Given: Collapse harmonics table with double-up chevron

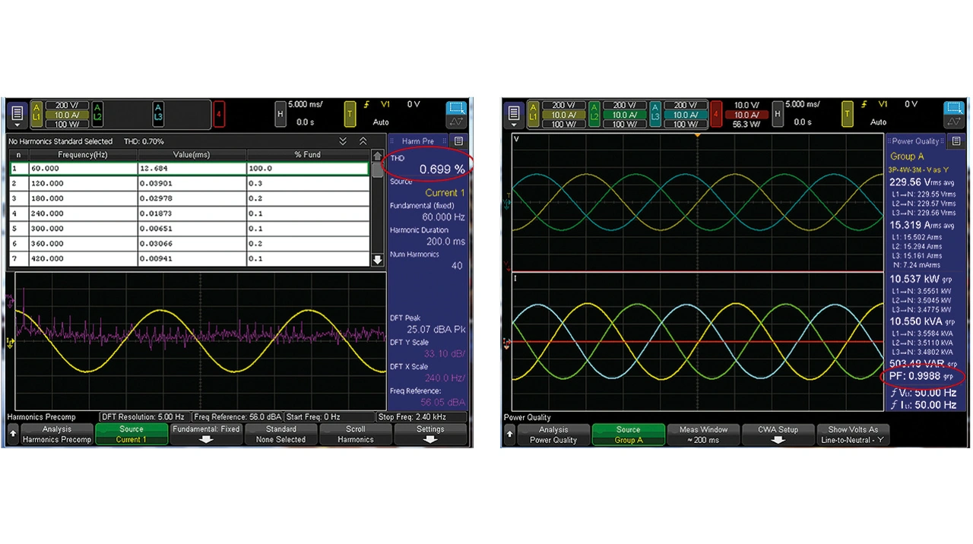Looking at the screenshot, I should pos(363,141).
